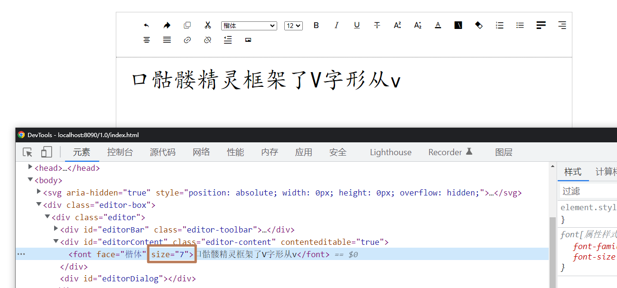Select the div id editorDialog row
This screenshot has width=617, height=288.
pos(128,279)
